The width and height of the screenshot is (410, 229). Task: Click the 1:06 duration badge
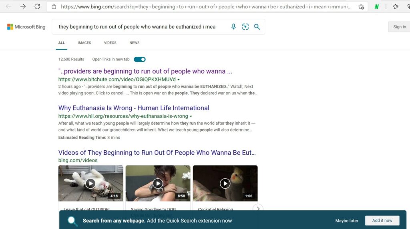click(x=248, y=196)
